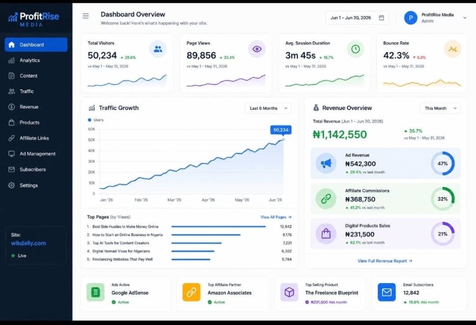Click the Total Visitors sparkline chart

[127, 80]
